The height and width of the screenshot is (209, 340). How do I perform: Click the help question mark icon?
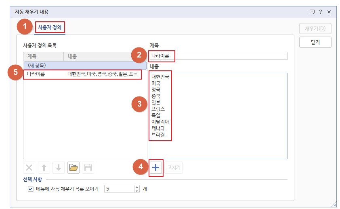pyautogui.click(x=321, y=12)
